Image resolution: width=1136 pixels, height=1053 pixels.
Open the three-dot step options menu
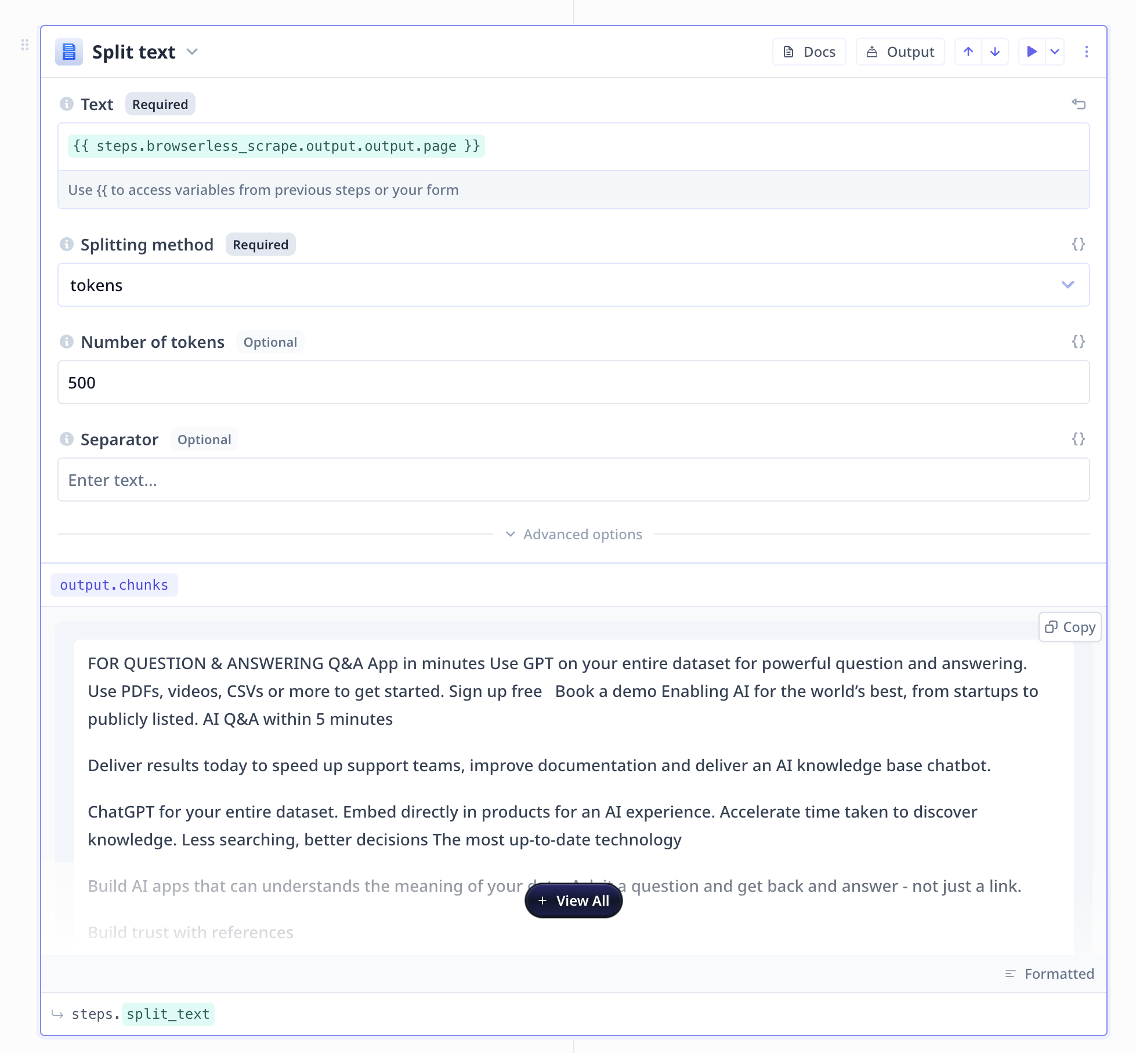pyautogui.click(x=1087, y=52)
